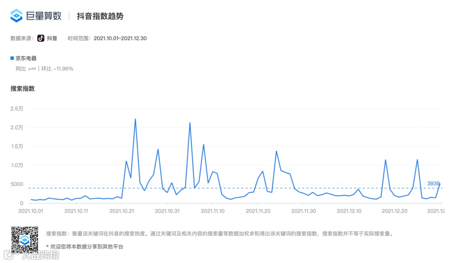Select the time range 2021.10.01~2021.12.30
Screen dimensions: 455x263
pyautogui.click(x=120, y=38)
